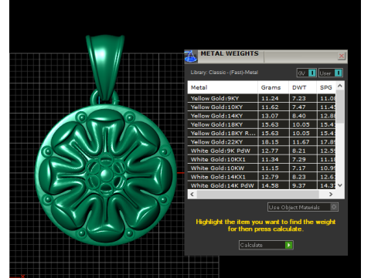Select the White Gold:10KX1 row
This screenshot has width=371, height=278.
tap(262, 159)
